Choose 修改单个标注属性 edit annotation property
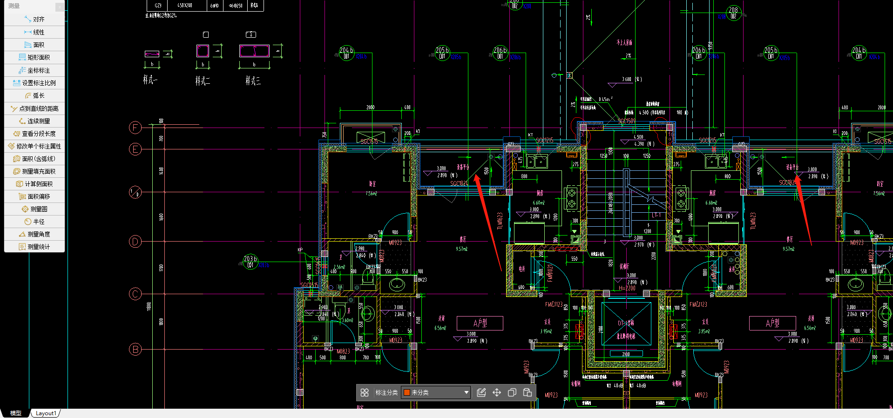 tap(34, 146)
